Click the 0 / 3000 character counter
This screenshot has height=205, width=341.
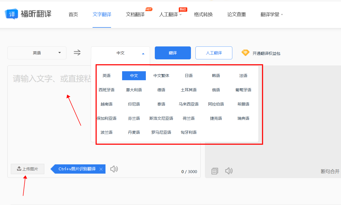pos(189,172)
